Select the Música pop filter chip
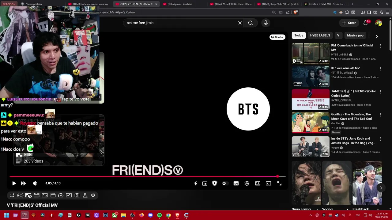Image resolution: width=392 pixels, height=220 pixels. 355,35
